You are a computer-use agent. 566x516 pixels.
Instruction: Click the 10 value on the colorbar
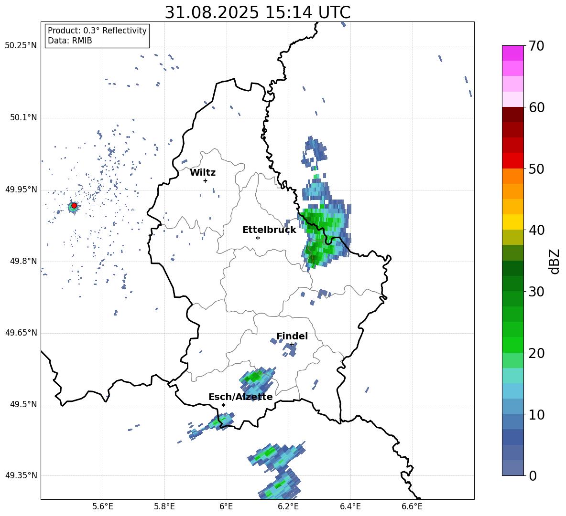536,414
